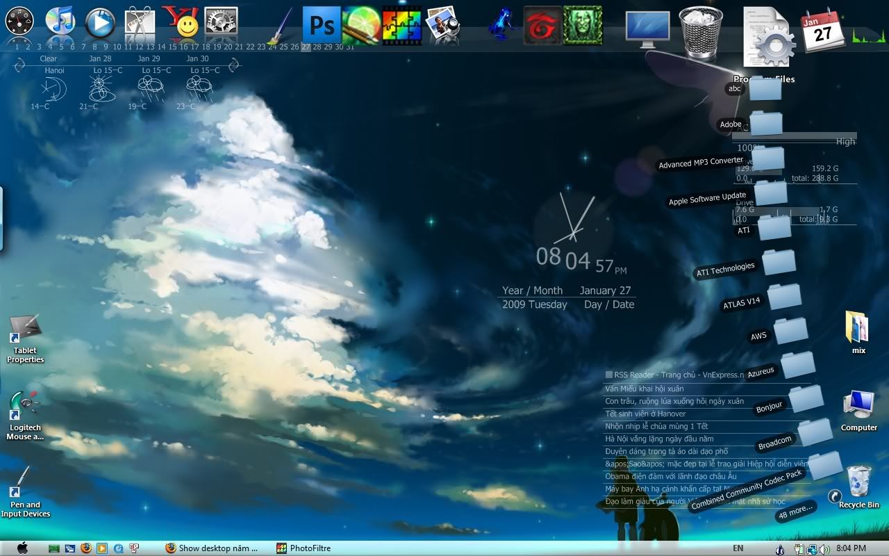The image size is (889, 556).
Task: Open iTunes from the dock
Action: coord(60,22)
